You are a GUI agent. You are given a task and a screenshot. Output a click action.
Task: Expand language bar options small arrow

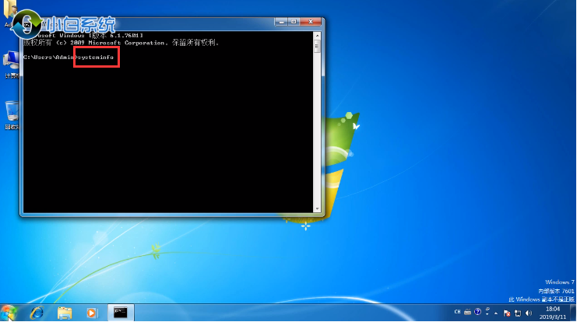coord(486,315)
